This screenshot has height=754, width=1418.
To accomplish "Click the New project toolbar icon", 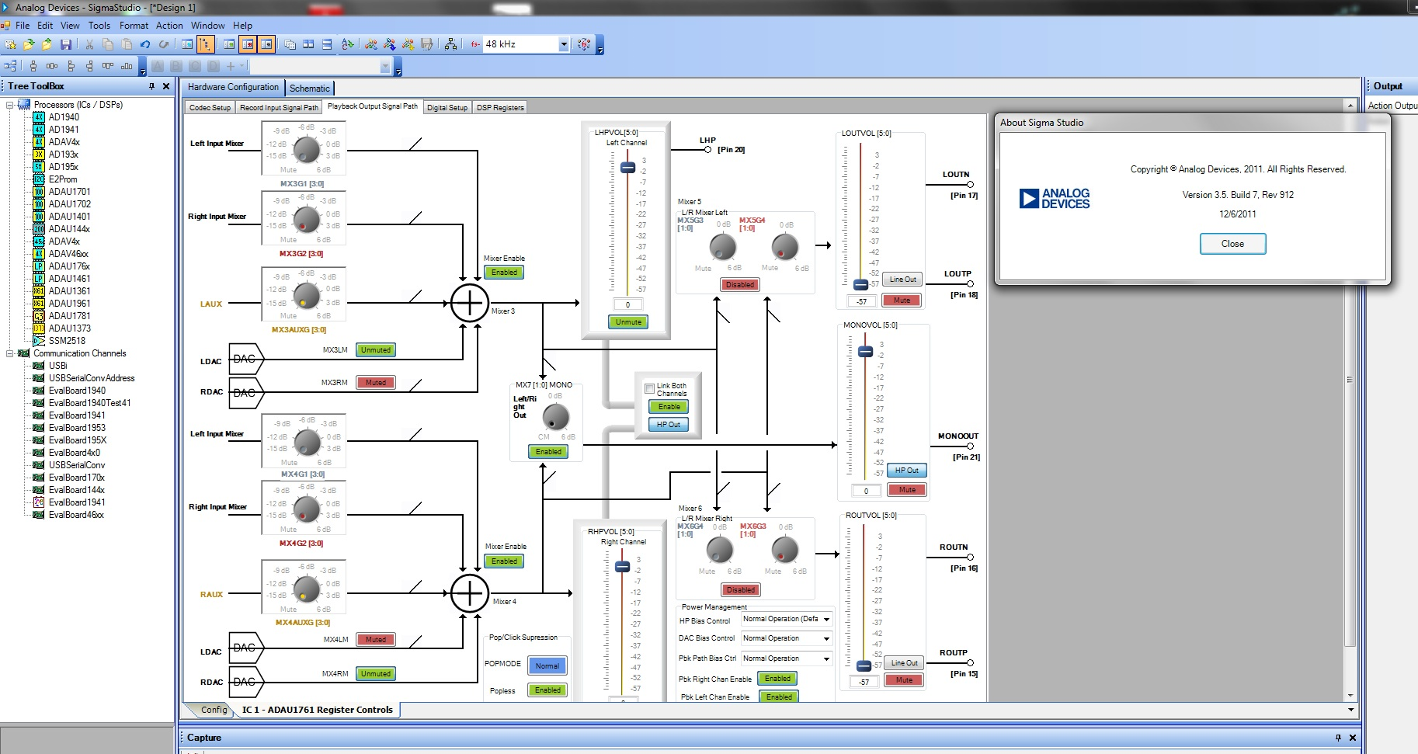I will click(x=10, y=44).
